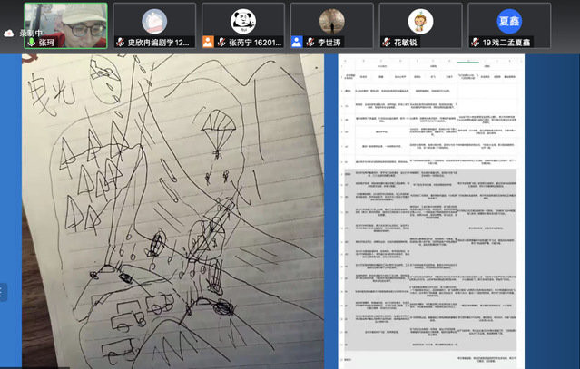Click the cloud recording icon
Screen dimensions: 580x369
click(9, 32)
